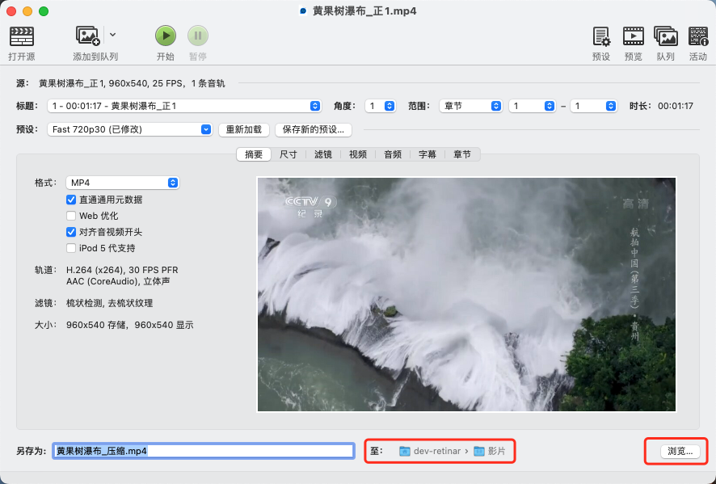
Task: Open the 格式 MP4 format dropdown
Action: pyautogui.click(x=122, y=183)
